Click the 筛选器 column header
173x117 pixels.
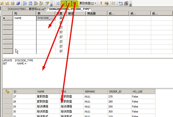[x=96, y=13]
